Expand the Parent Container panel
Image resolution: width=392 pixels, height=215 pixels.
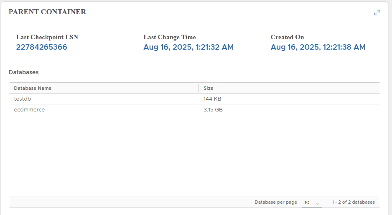377,13
